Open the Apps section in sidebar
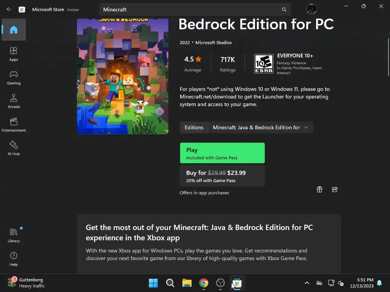This screenshot has width=390, height=292. pos(14,54)
